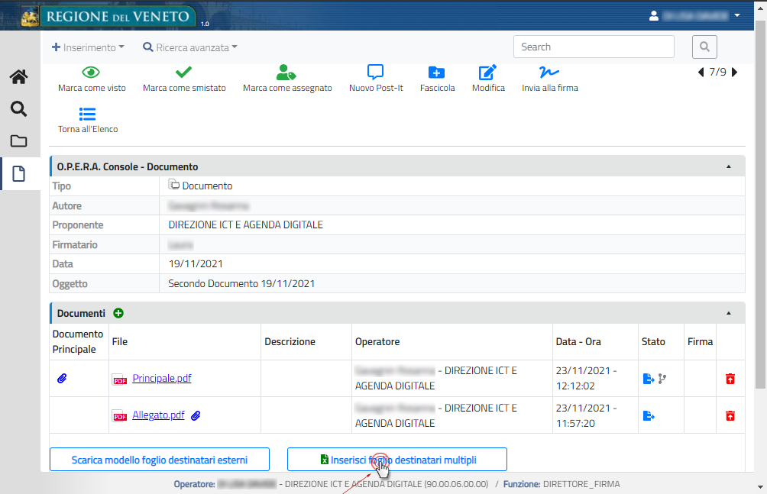Click PDF icon beside Allegato.pdf
This screenshot has height=494, width=767.
click(x=120, y=416)
